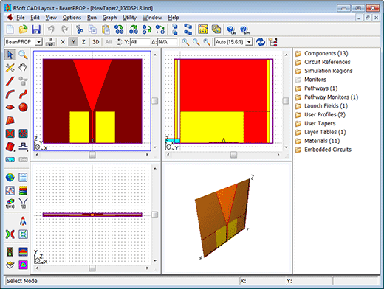Save the layout with the floppy disk icon
The image size is (384, 289).
[x=36, y=29]
